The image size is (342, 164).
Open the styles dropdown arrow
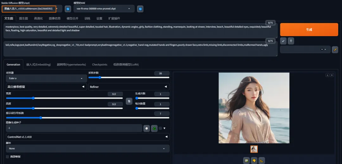(325, 49)
